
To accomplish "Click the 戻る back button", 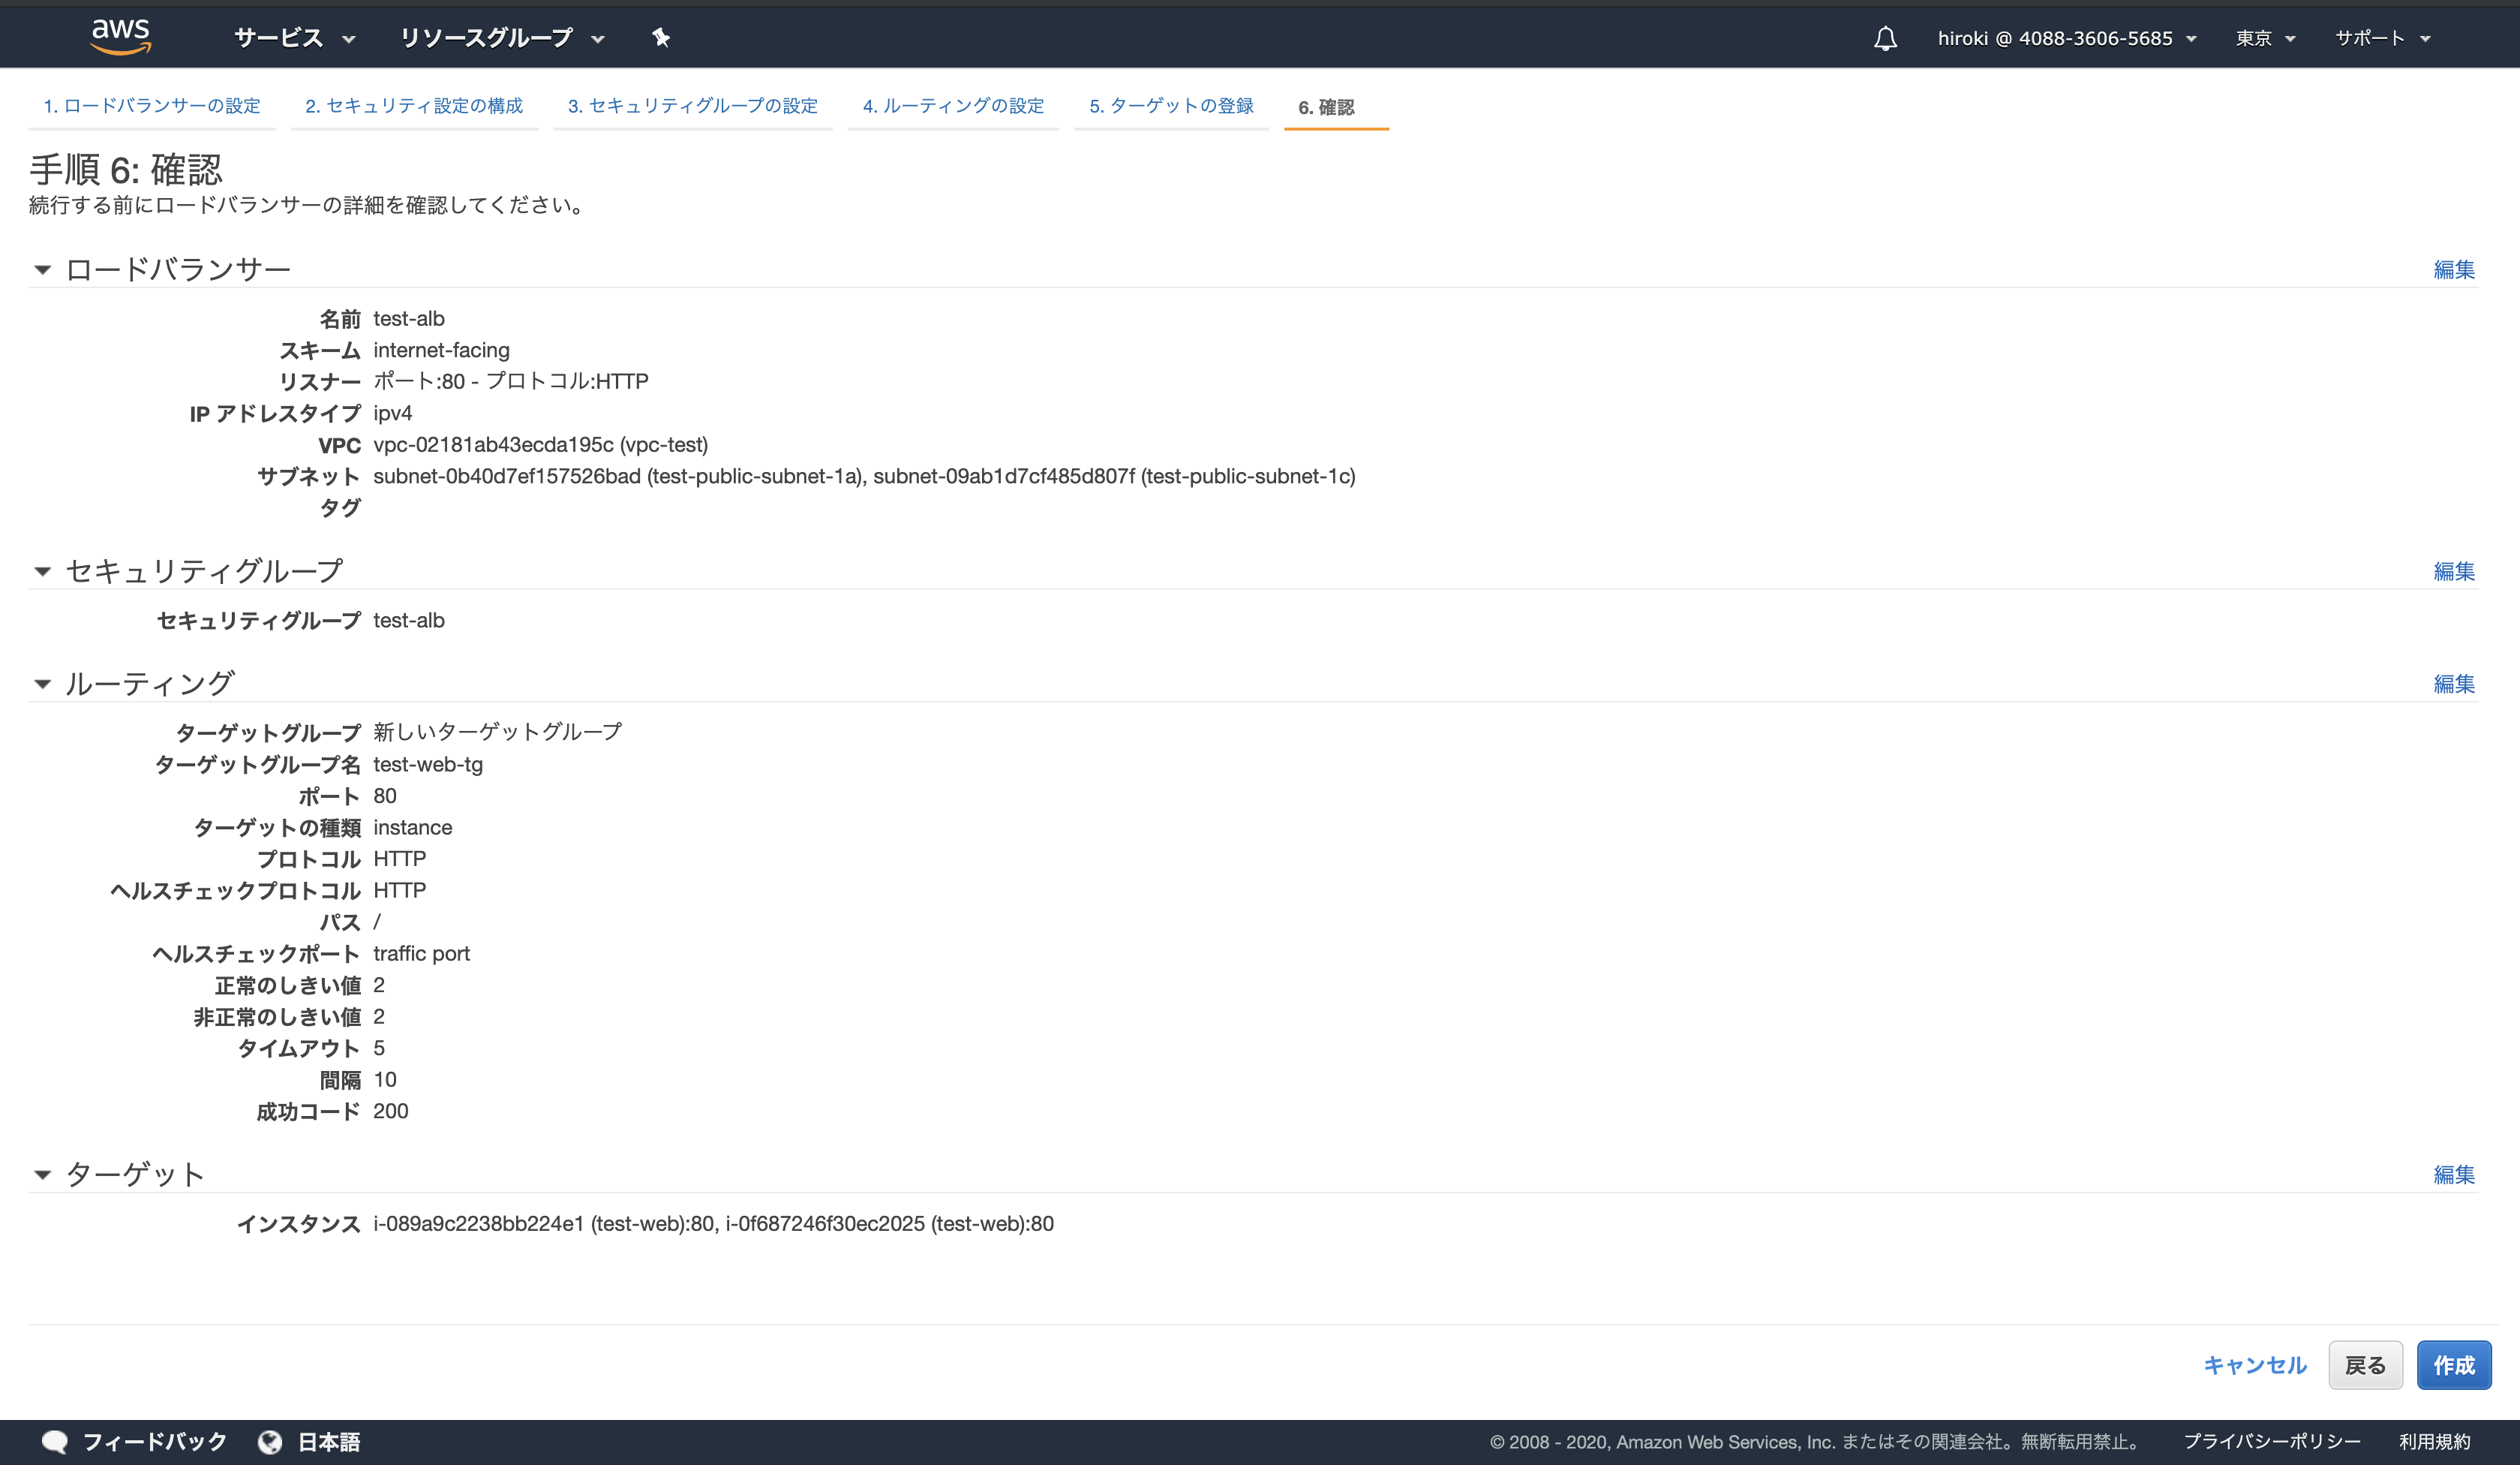I will [2364, 1365].
